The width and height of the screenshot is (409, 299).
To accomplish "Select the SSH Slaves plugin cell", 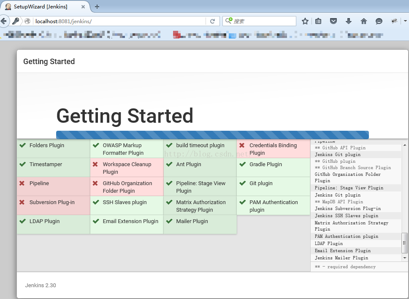I will [x=127, y=205].
